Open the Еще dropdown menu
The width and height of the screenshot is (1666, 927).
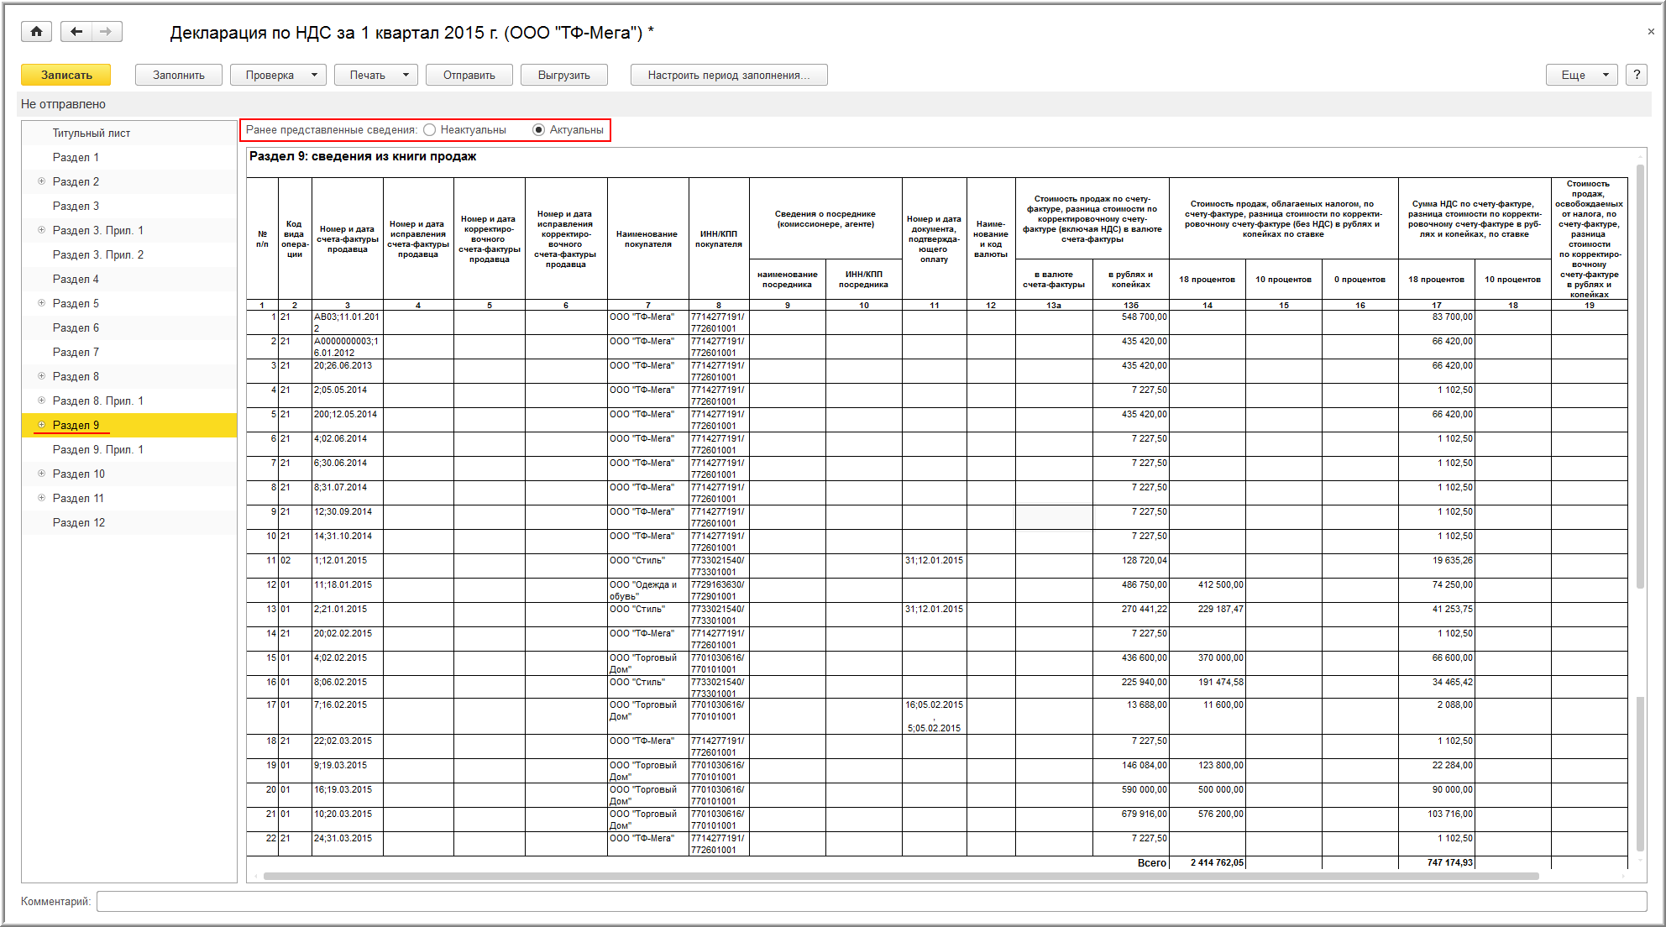[1581, 75]
